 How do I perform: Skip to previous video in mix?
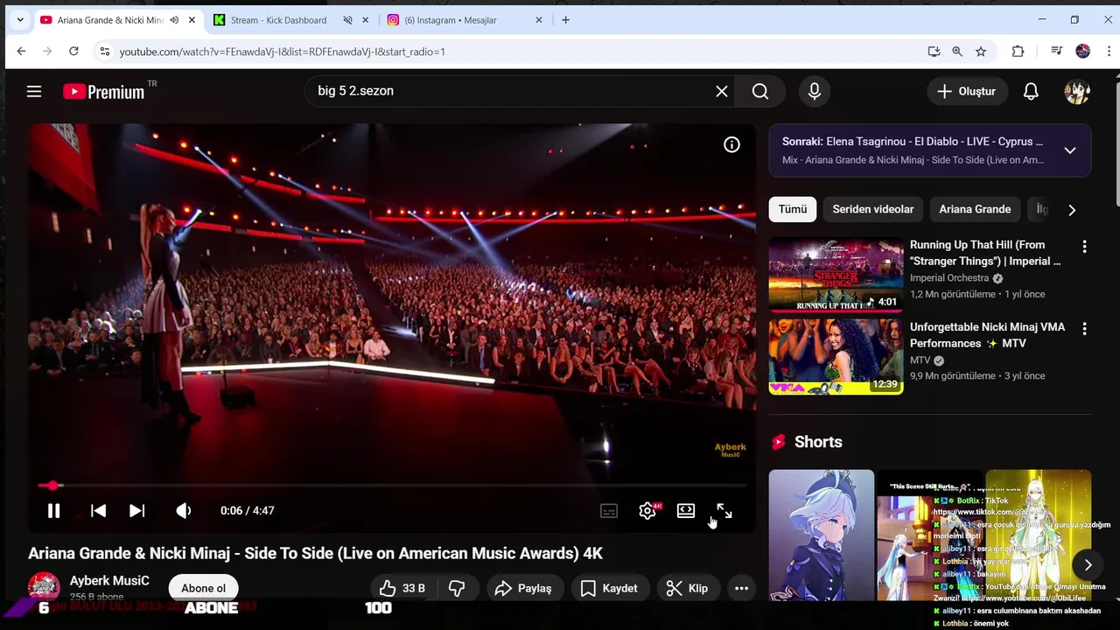point(98,511)
